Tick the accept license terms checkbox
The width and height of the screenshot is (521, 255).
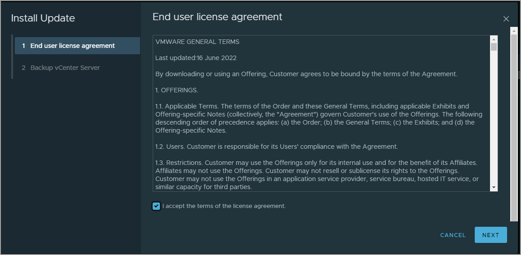[156, 206]
